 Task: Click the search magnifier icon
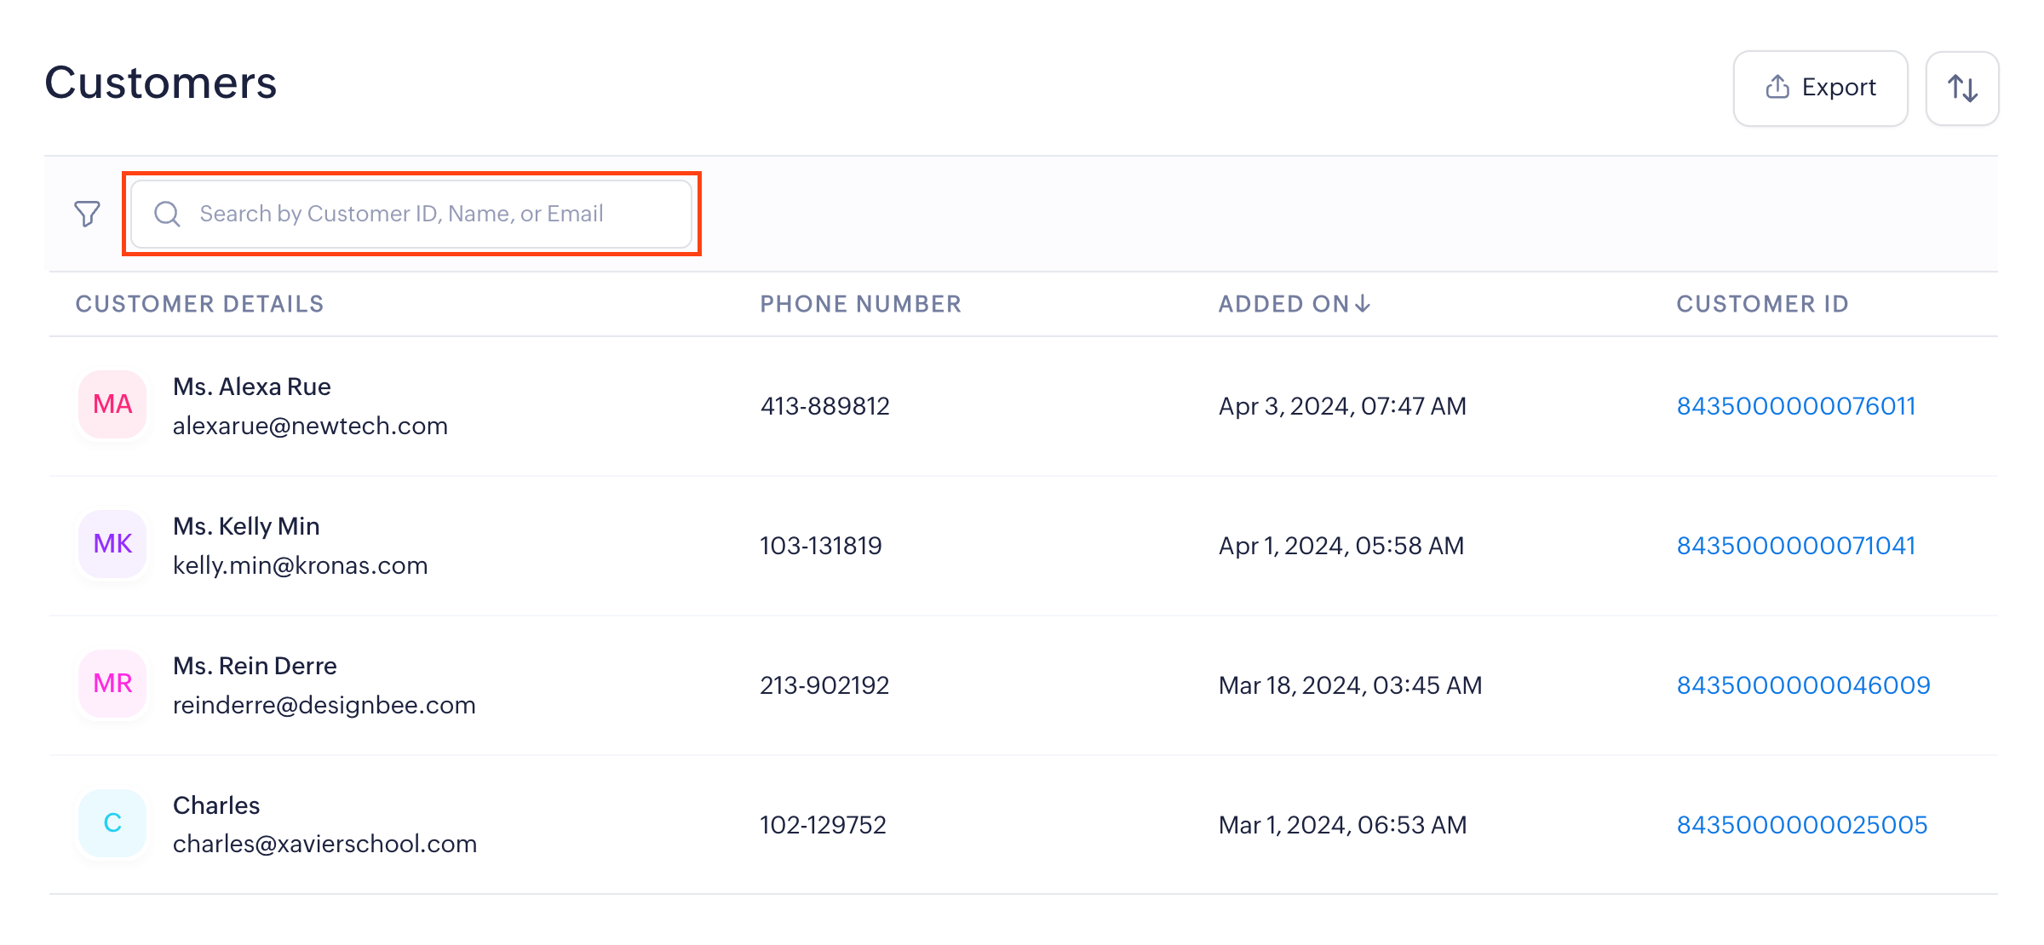click(x=167, y=214)
